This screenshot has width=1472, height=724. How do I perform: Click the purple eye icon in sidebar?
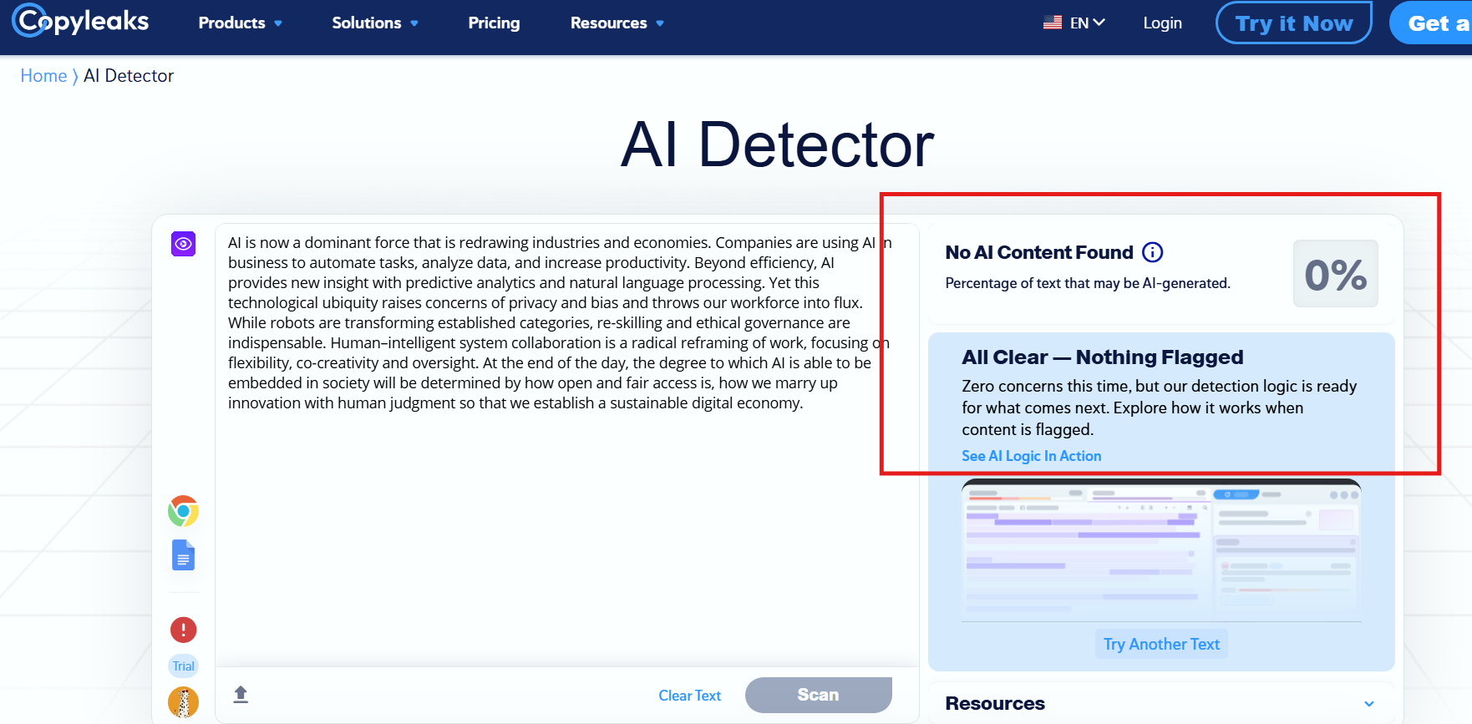pyautogui.click(x=183, y=244)
